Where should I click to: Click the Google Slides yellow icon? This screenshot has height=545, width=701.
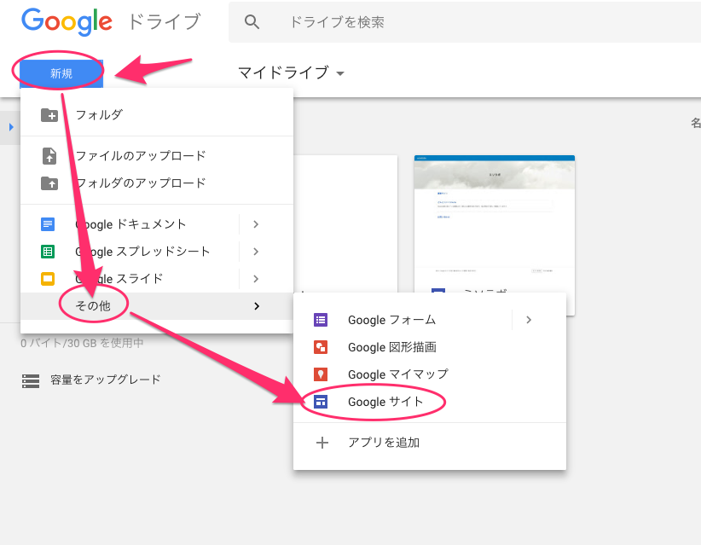pyautogui.click(x=48, y=279)
